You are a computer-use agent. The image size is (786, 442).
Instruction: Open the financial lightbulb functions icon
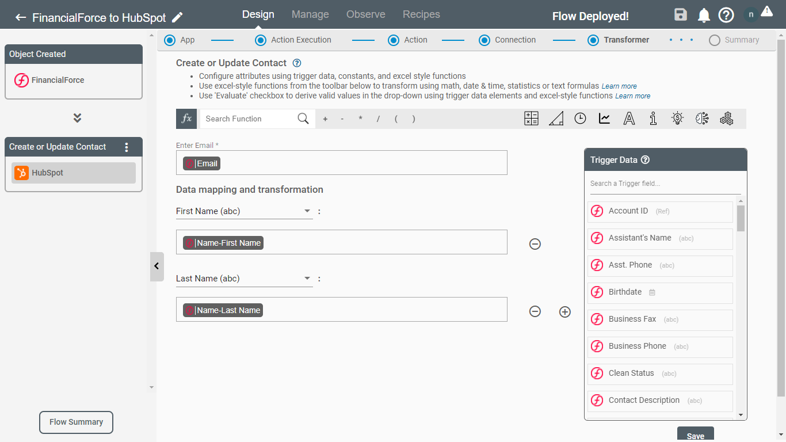coord(677,119)
